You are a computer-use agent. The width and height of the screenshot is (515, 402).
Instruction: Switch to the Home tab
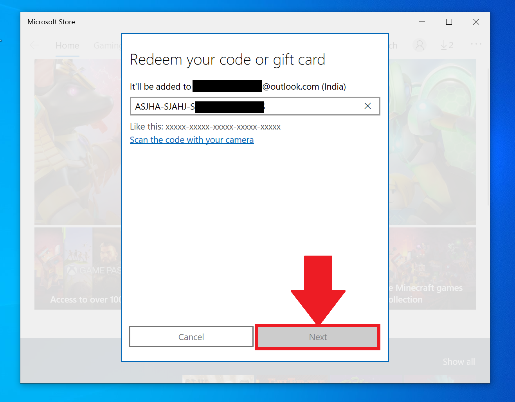67,45
